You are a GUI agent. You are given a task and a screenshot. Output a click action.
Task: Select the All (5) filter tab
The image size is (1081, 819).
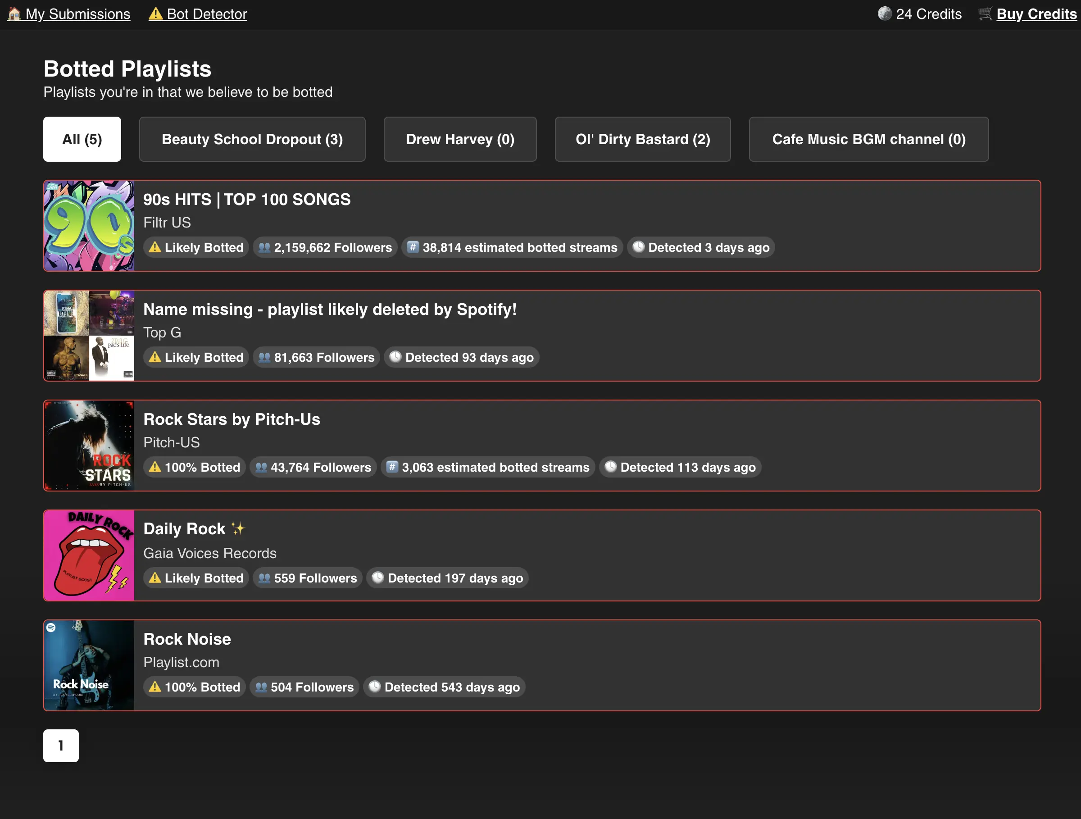pos(82,139)
